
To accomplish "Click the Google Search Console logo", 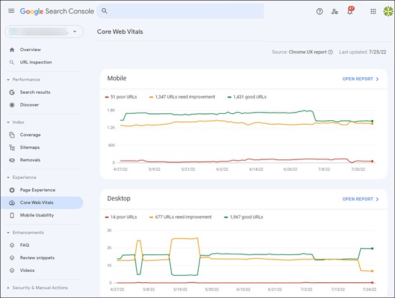I will pos(57,11).
